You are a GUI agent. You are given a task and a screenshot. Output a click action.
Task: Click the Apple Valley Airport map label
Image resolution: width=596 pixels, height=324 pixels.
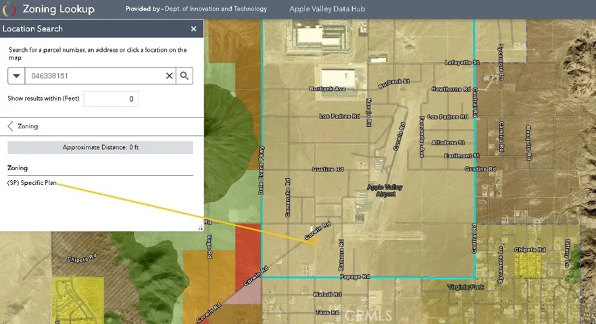click(x=384, y=190)
